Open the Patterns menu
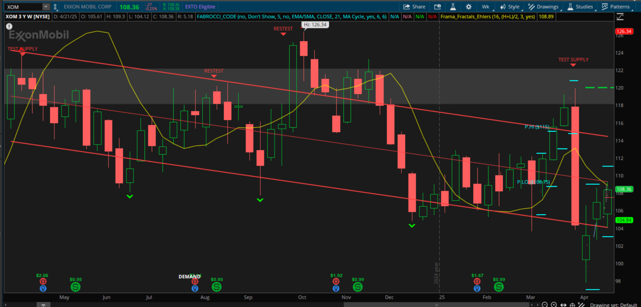This screenshot has height=307, width=641. [x=616, y=7]
